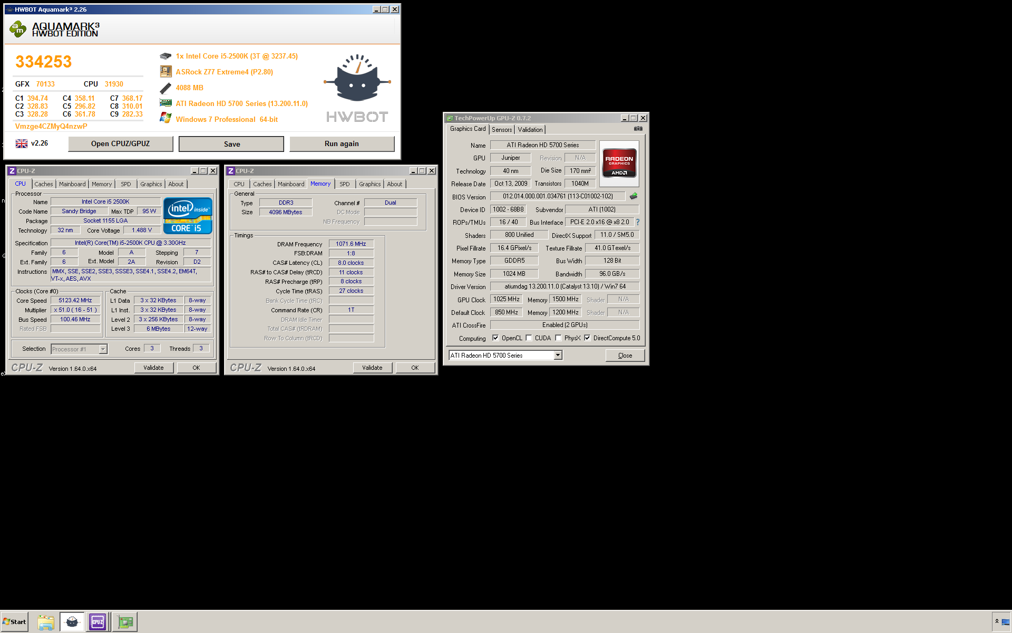1012x633 pixels.
Task: Click the ATI CrossFire Enabled (2 GPUs) field
Action: (x=565, y=325)
